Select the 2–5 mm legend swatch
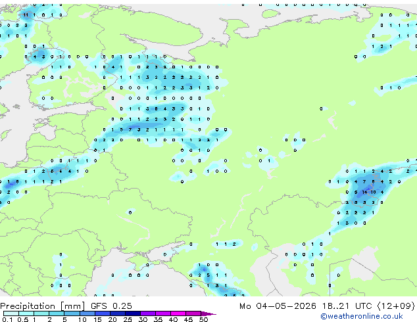This screenshot has width=417, height=322. [x=57, y=313]
